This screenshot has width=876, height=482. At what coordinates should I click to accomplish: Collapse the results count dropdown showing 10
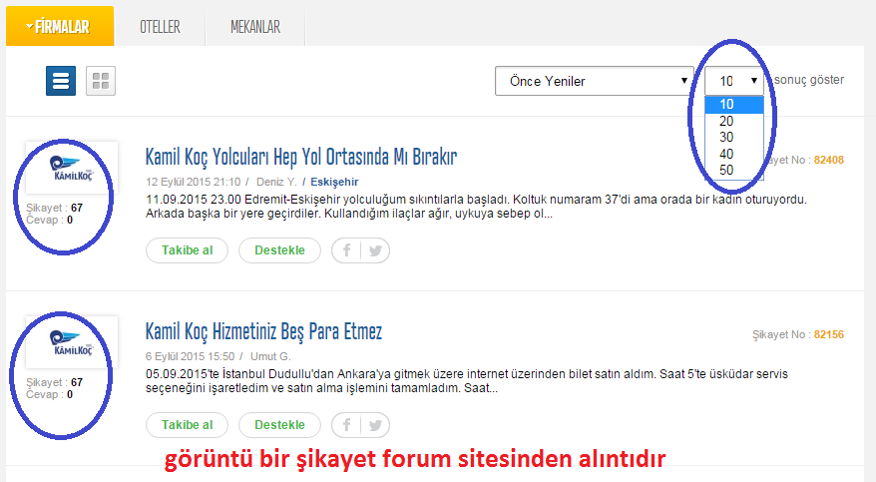click(x=734, y=81)
